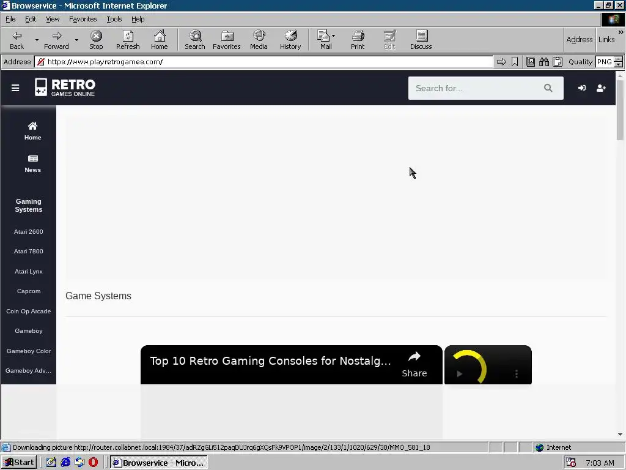Image resolution: width=626 pixels, height=470 pixels.
Task: Play the mini video player
Action: click(x=459, y=374)
